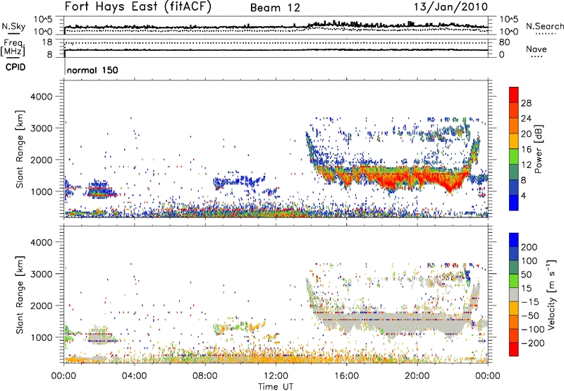Select the "CPID" row label

coord(16,67)
